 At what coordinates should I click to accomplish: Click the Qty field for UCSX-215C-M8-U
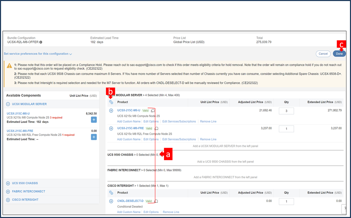(286, 111)
